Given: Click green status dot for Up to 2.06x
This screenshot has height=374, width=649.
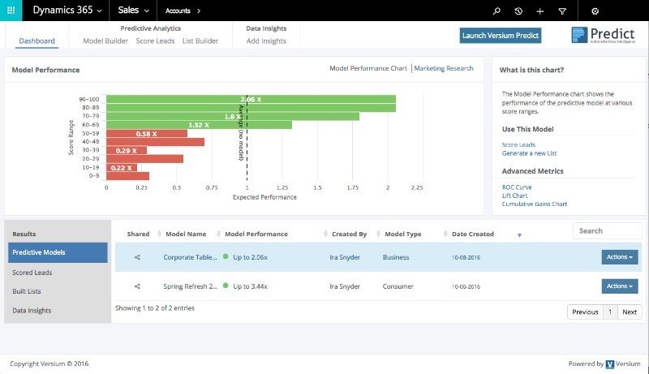Looking at the screenshot, I should coord(226,256).
